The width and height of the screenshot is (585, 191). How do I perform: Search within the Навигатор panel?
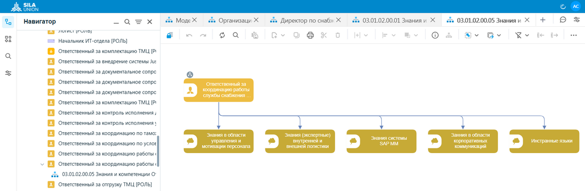127,22
